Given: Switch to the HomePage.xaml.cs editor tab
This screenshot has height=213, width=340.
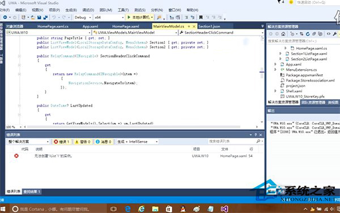Looking at the screenshot, I should tap(53, 27).
